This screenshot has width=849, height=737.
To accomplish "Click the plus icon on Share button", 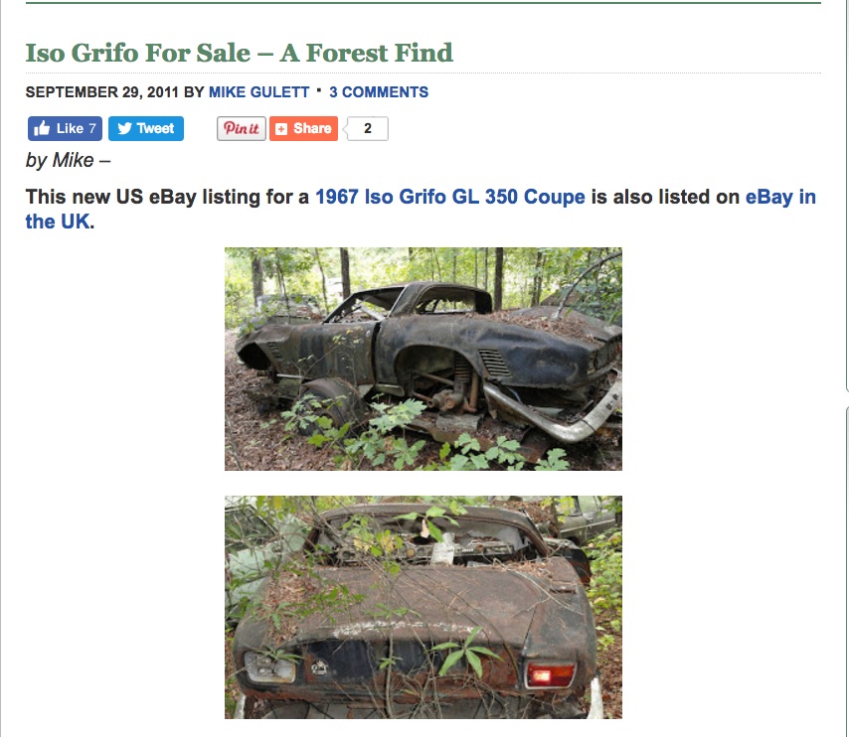I will point(281,129).
